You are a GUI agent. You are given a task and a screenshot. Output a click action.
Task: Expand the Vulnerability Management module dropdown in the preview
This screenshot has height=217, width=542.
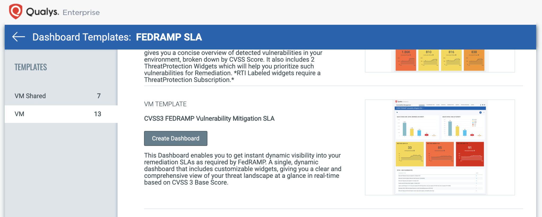click(x=412, y=105)
